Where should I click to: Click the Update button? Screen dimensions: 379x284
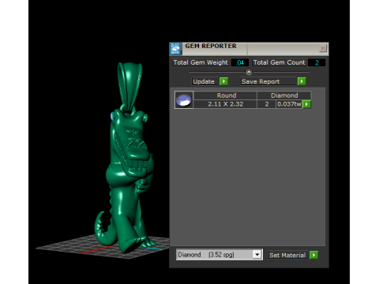(205, 81)
